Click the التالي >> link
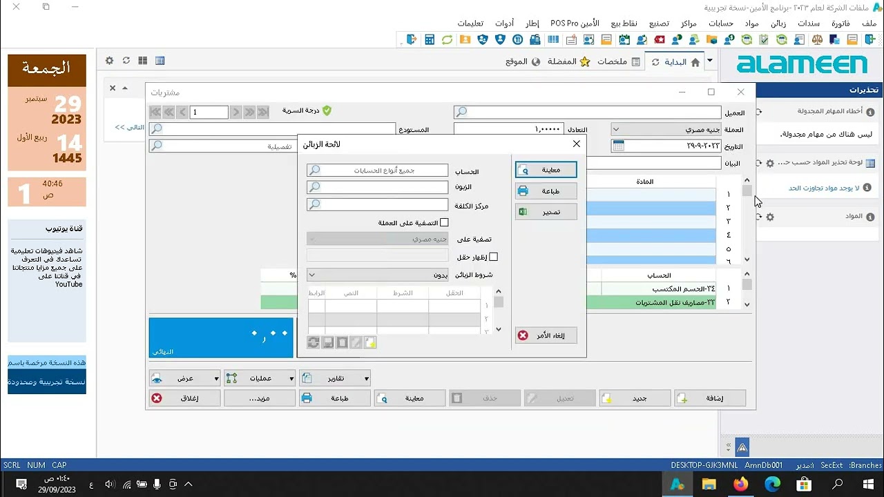884x497 pixels. [x=129, y=128]
